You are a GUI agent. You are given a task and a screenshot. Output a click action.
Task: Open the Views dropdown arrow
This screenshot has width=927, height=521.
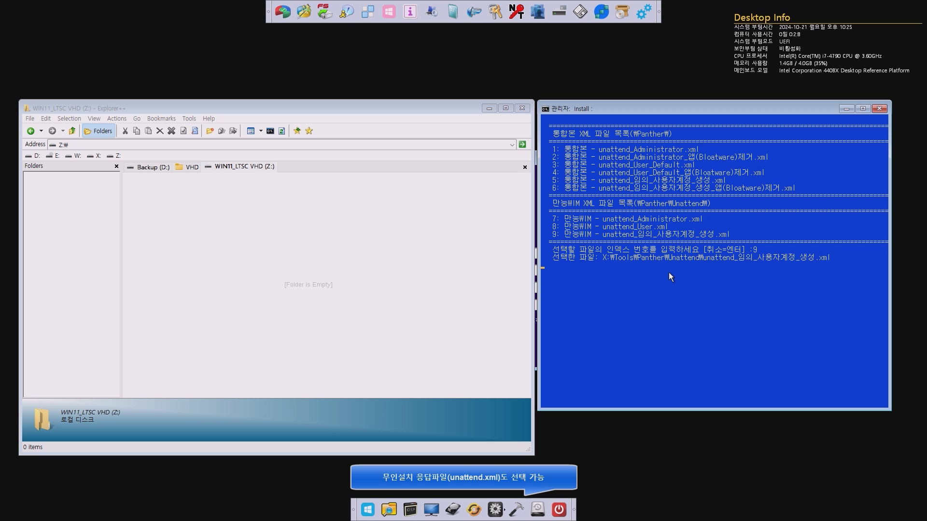(x=261, y=131)
